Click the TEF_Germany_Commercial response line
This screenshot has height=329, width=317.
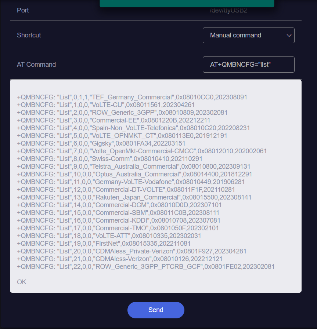point(132,97)
